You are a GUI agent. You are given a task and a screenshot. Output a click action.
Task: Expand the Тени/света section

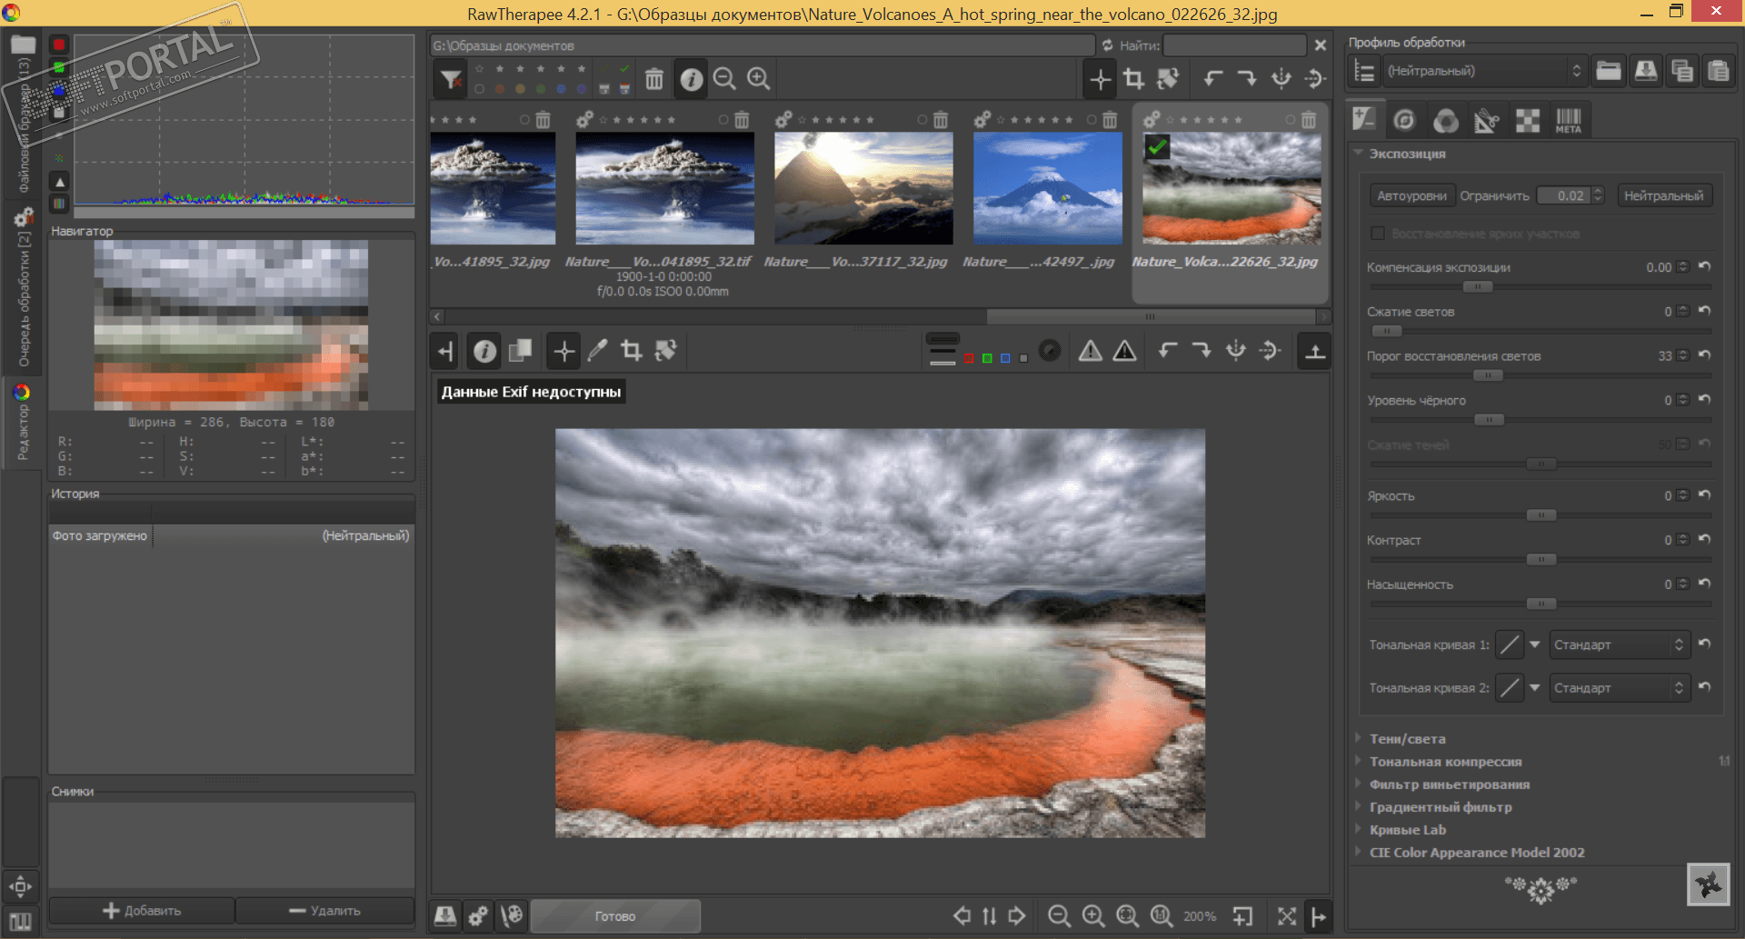tap(1407, 739)
